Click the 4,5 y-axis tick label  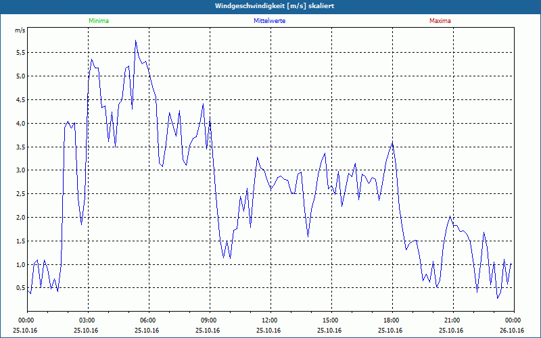21,99
